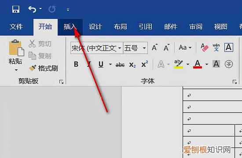Image resolution: width=242 pixels, height=158 pixels.
Task: Click the Undo arrow icon
Action: (32, 9)
